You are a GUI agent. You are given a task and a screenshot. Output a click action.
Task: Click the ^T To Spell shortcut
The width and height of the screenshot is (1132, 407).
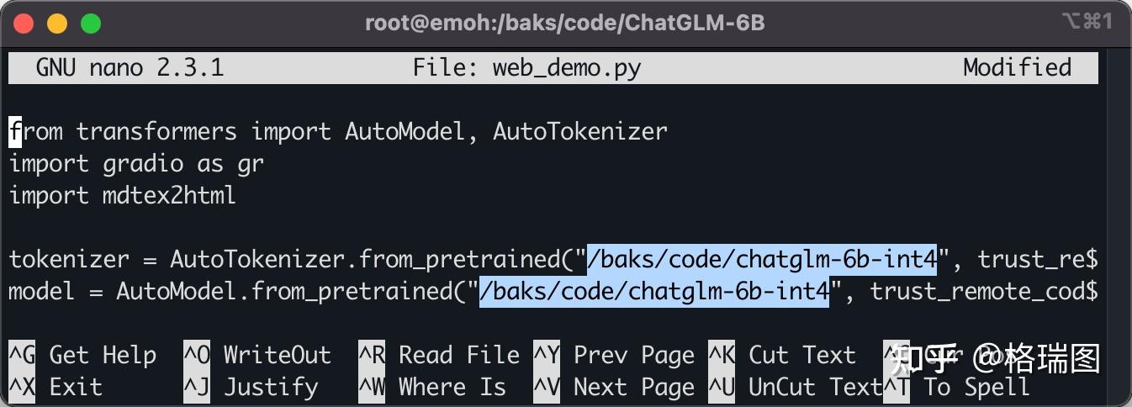[957, 387]
